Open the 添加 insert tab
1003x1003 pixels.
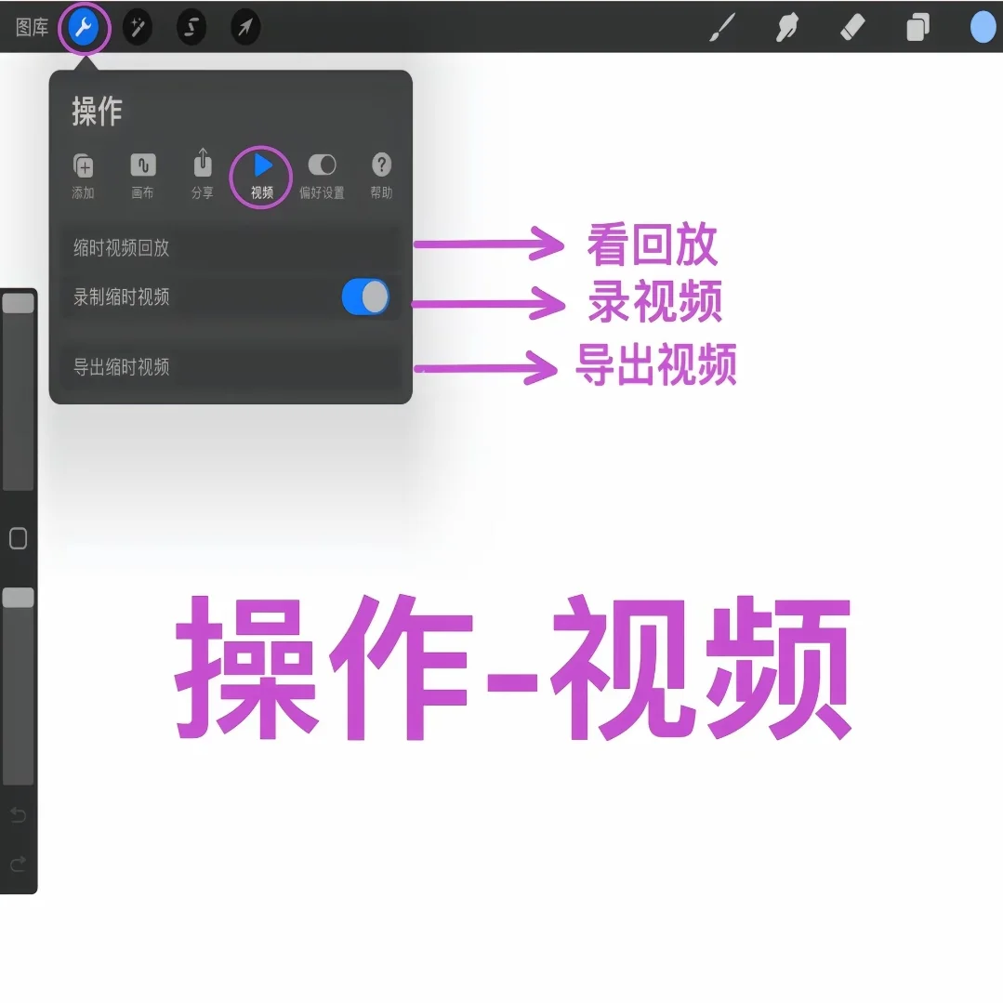pos(83,164)
